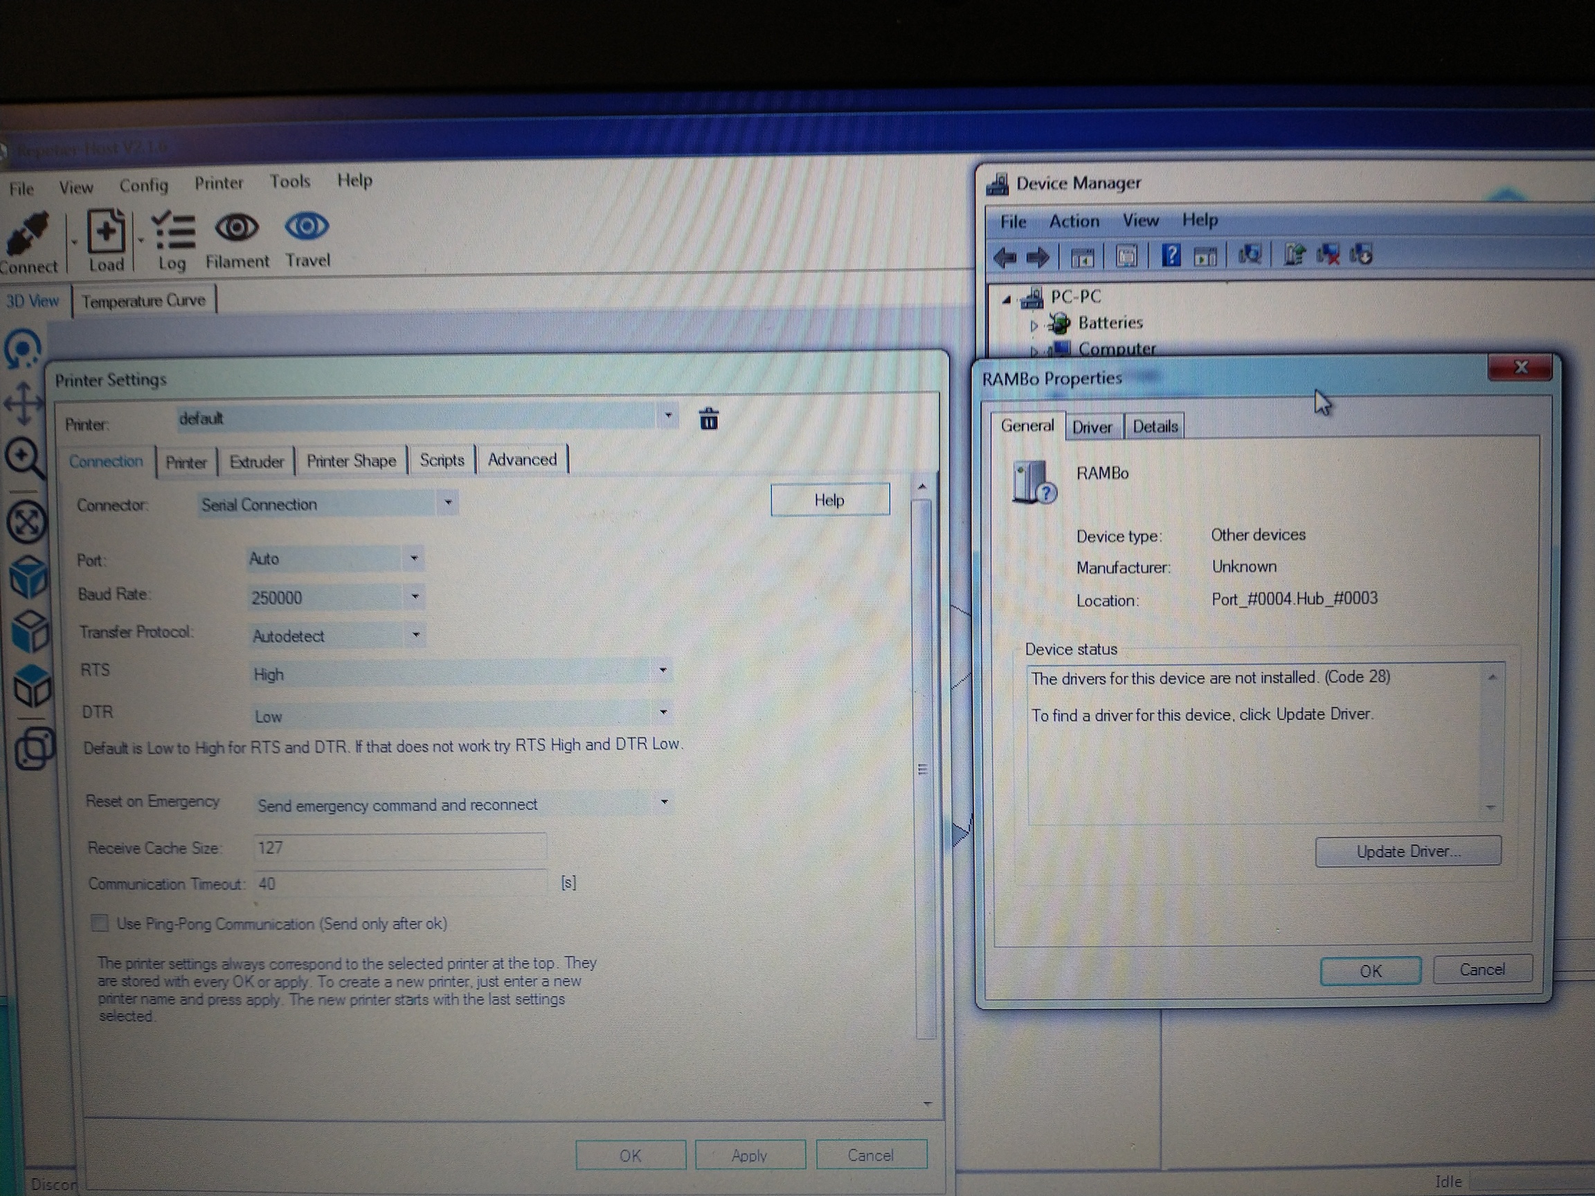1595x1196 pixels.
Task: Open the Connector Serial Connection dropdown
Action: click(328, 504)
